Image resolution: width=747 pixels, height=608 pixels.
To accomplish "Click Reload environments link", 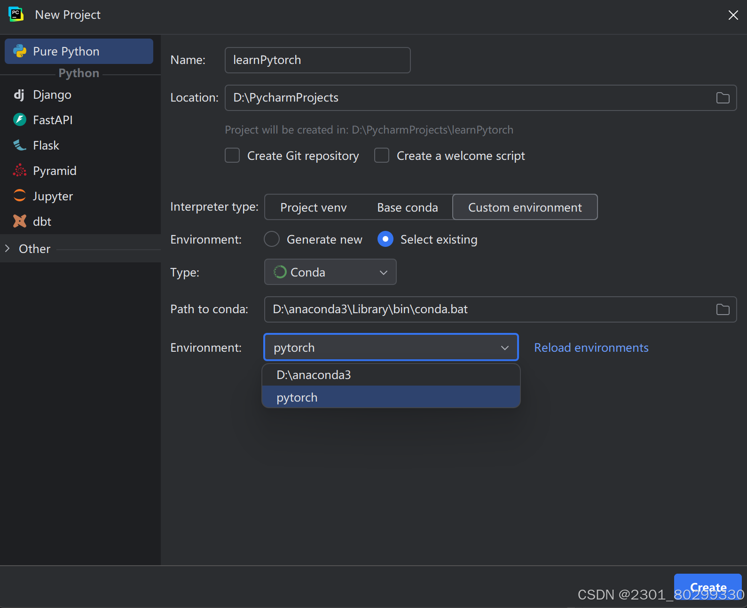I will [x=591, y=347].
